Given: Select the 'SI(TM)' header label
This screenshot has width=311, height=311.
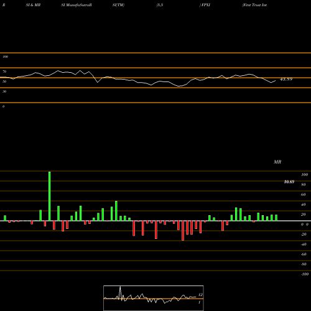Looking at the screenshot, I should 118,5.
